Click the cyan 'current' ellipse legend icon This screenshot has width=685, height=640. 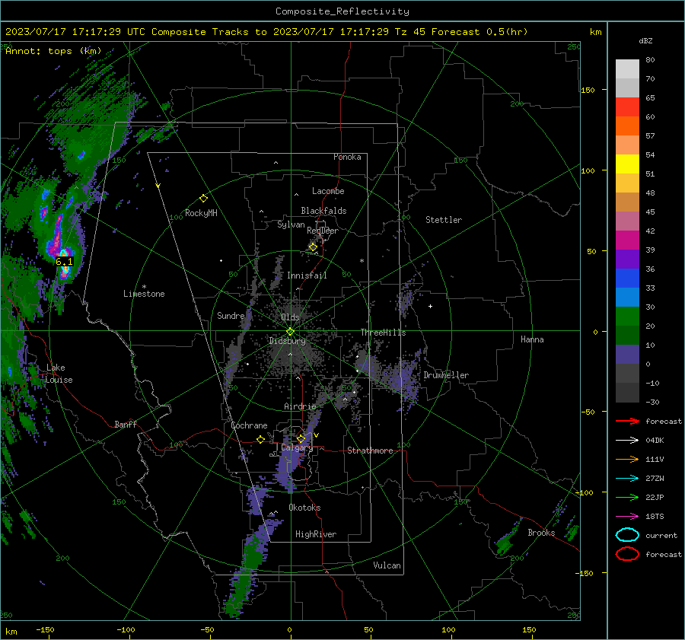(x=627, y=535)
